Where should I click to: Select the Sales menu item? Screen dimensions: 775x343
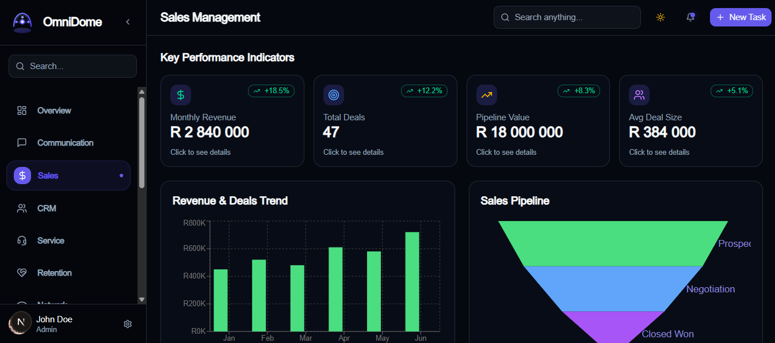coord(68,176)
